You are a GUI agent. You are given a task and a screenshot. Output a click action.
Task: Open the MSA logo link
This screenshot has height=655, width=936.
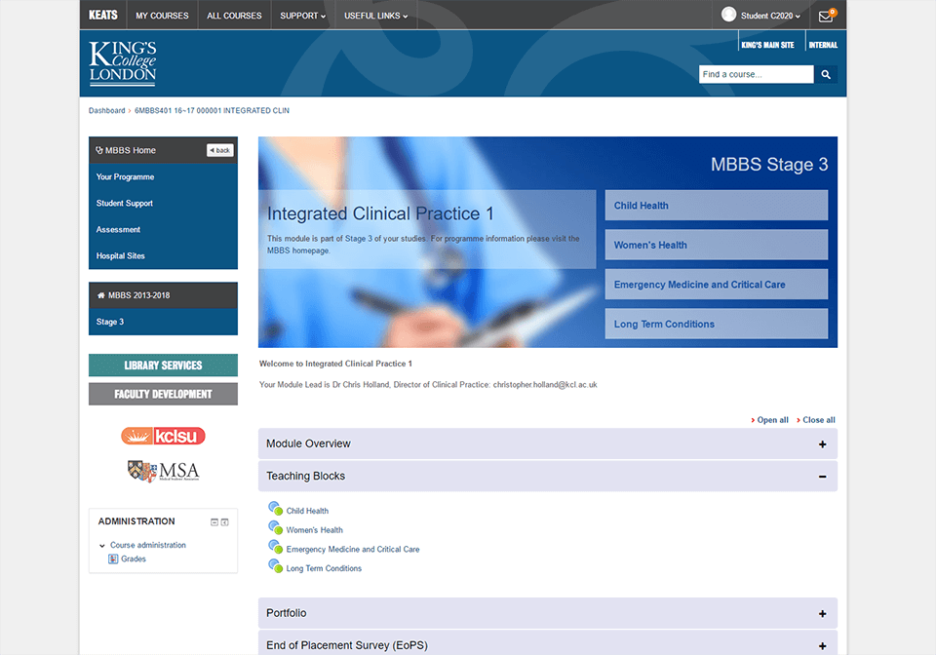click(163, 471)
